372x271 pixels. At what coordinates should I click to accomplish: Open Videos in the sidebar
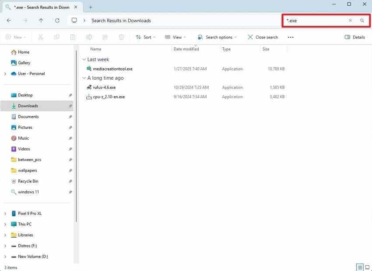[x=24, y=149]
